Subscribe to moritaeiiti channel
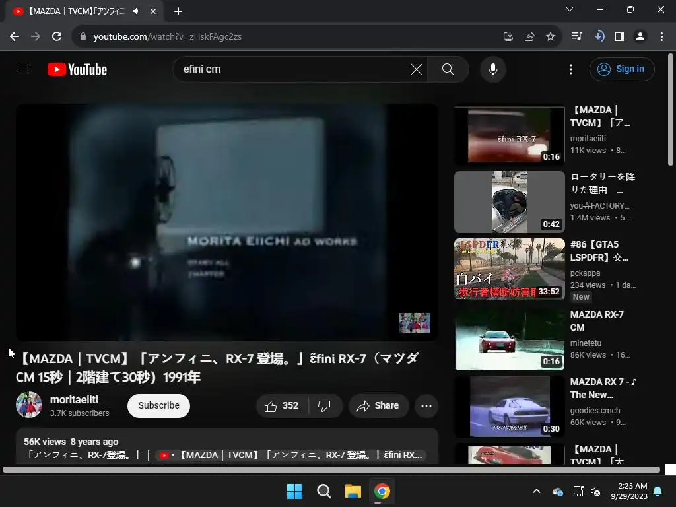Viewport: 676px width, 507px height. coord(158,406)
